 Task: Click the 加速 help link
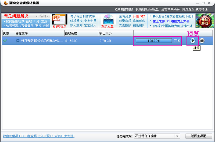tap(44, 22)
